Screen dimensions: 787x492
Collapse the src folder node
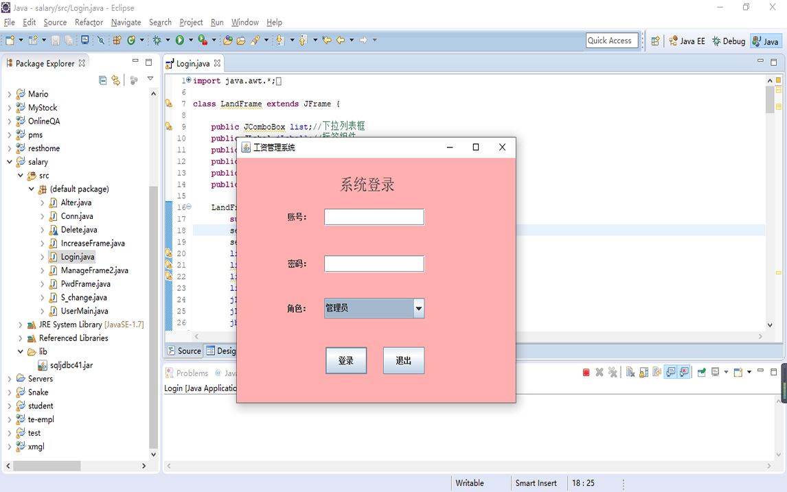(21, 176)
